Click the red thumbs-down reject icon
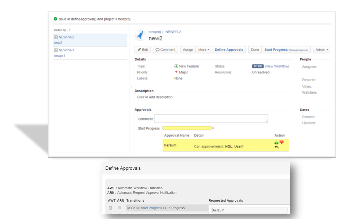This screenshot has width=346, height=219. 281,142
